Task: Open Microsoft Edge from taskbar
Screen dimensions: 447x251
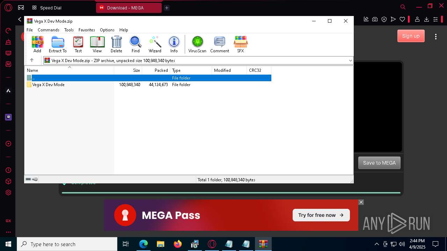Action: coord(144,244)
